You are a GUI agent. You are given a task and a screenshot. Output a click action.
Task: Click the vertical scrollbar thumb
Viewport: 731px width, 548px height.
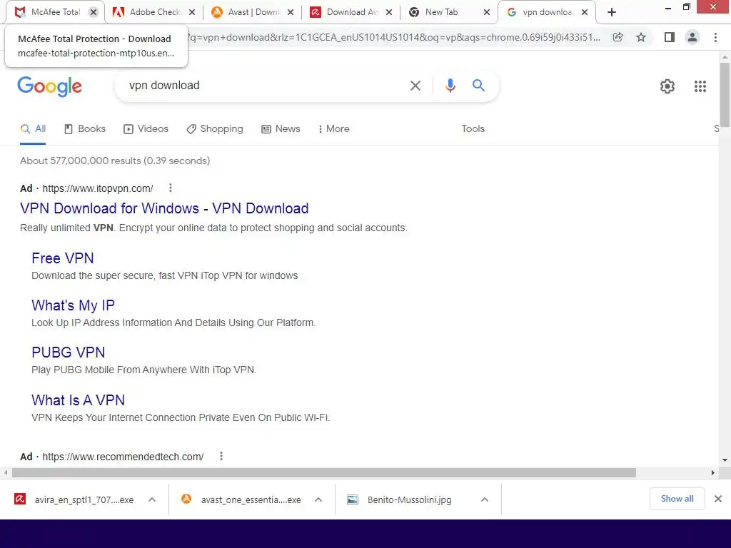click(725, 94)
